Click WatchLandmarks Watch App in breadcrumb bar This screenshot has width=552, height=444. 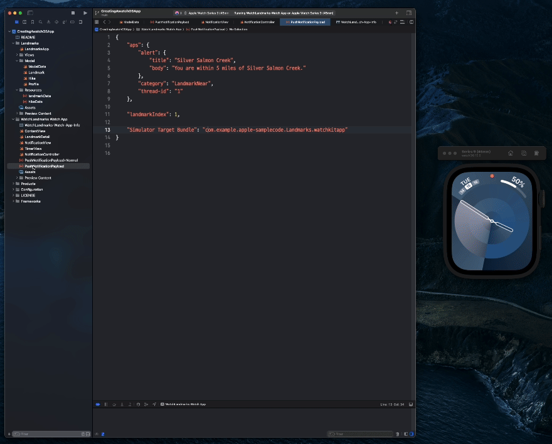click(161, 29)
